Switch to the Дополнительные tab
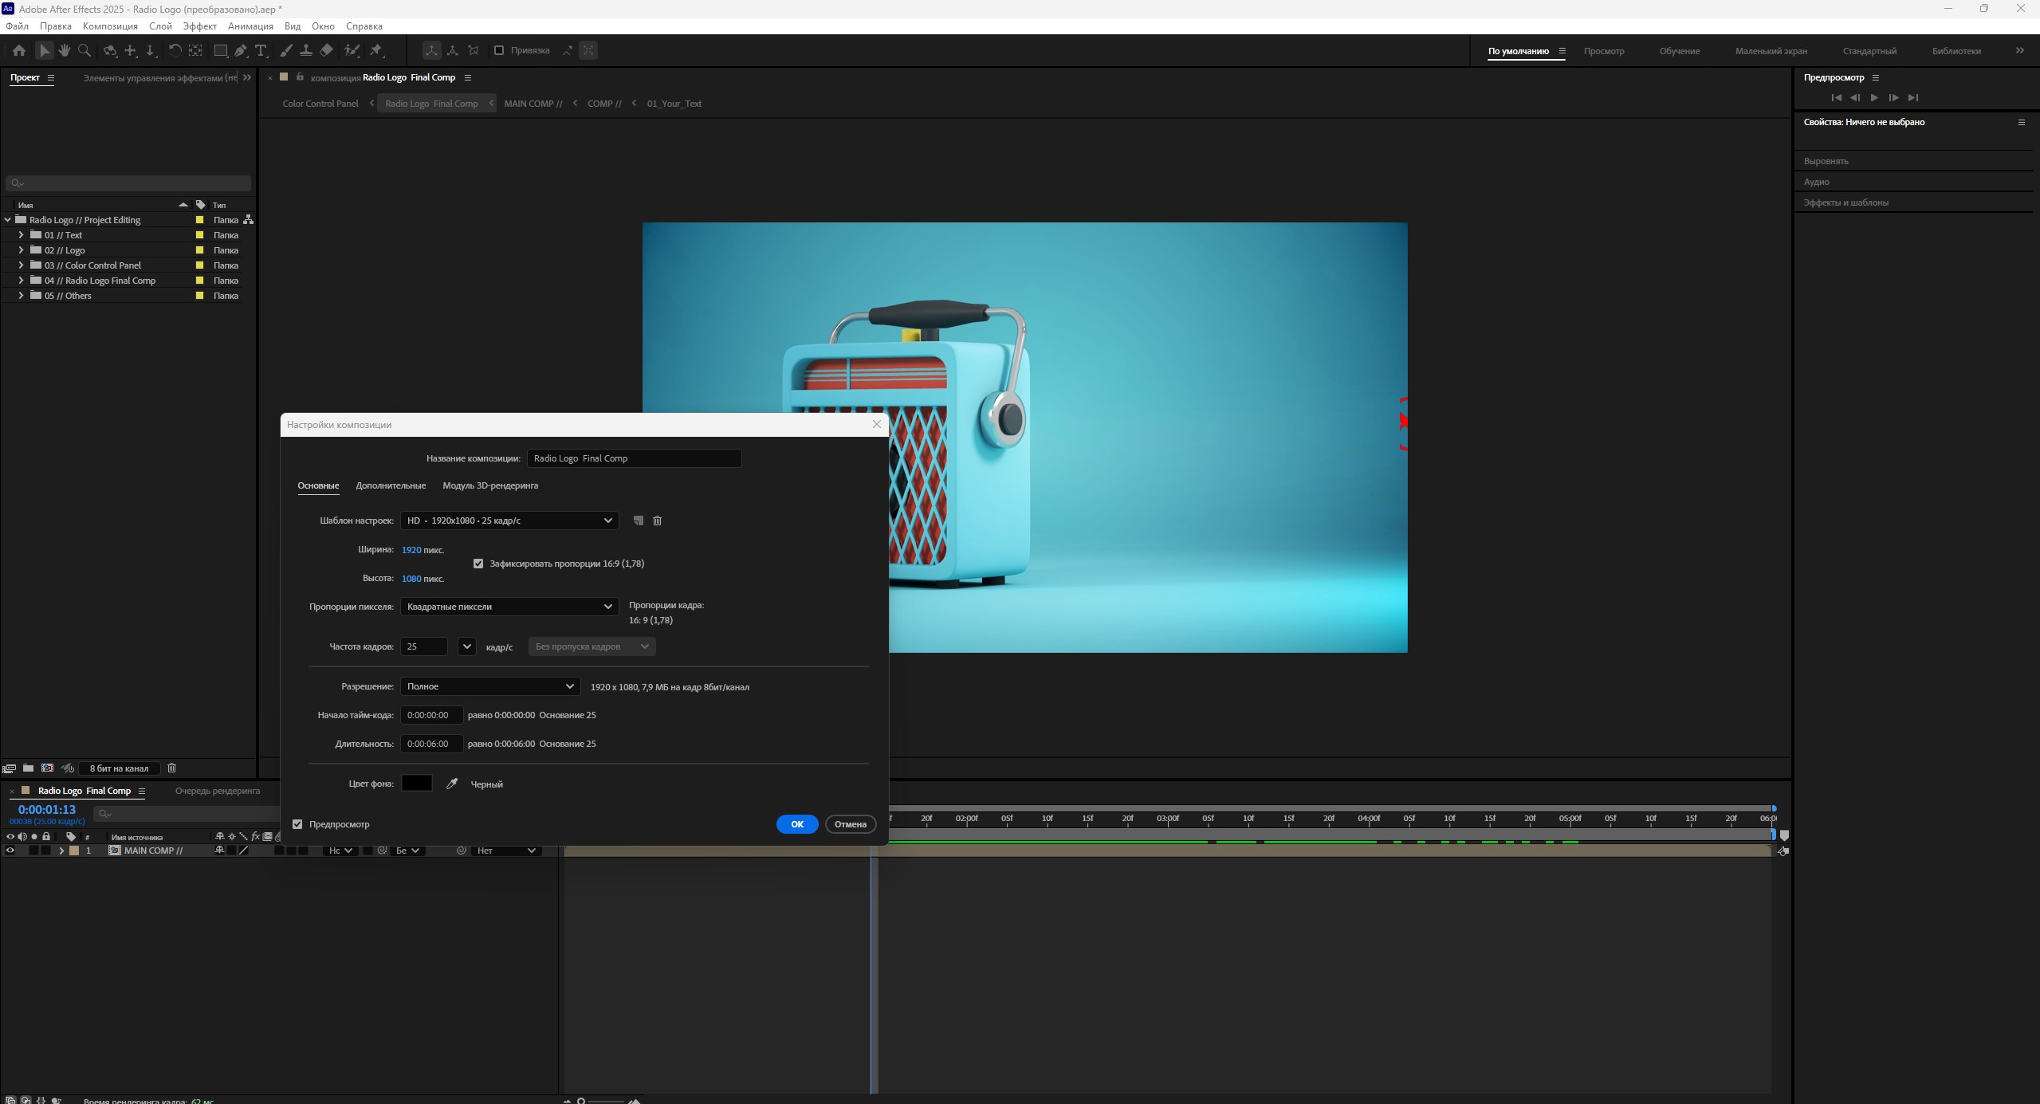 (391, 485)
